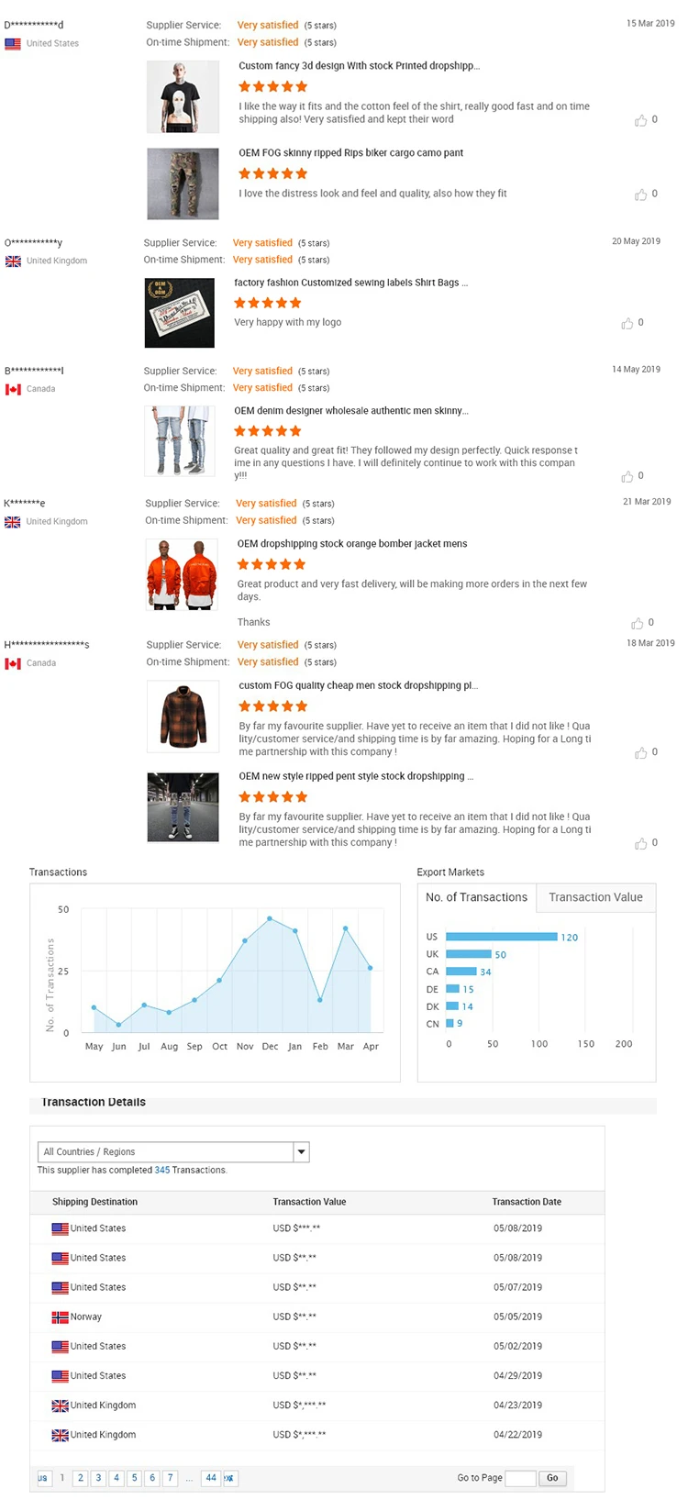The height and width of the screenshot is (1511, 688).
Task: Open the camo cargo pant product image
Action: pyautogui.click(x=183, y=183)
